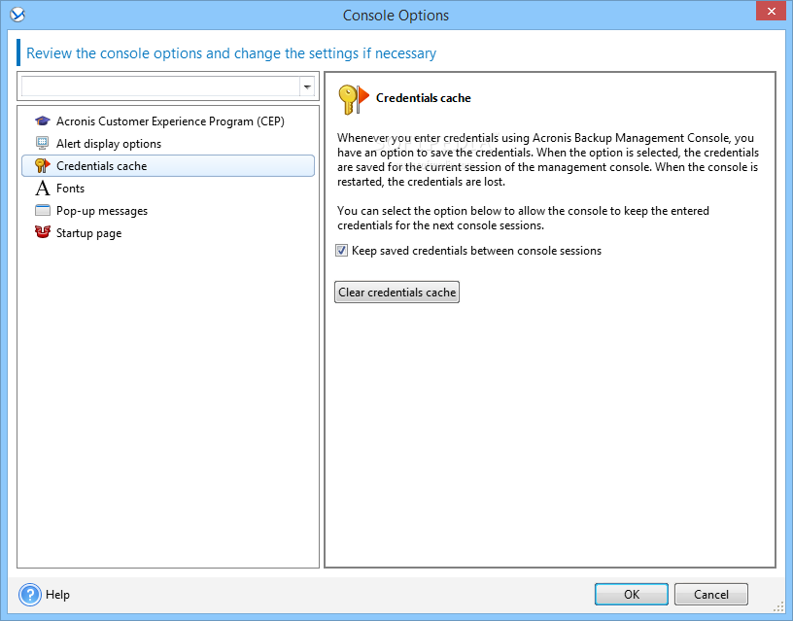Select the Fonts options item
This screenshot has height=621, width=793.
pos(70,189)
